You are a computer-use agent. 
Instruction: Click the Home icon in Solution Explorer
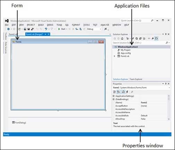coord(122,38)
